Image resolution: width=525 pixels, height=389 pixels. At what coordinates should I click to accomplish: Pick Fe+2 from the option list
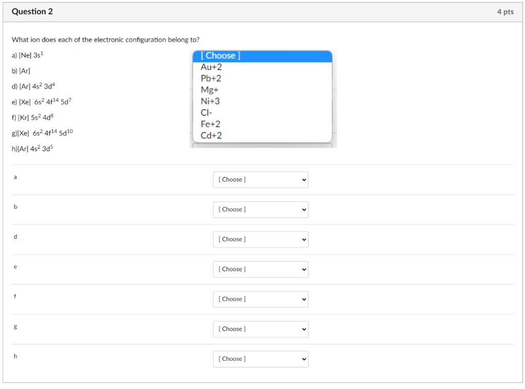point(262,124)
